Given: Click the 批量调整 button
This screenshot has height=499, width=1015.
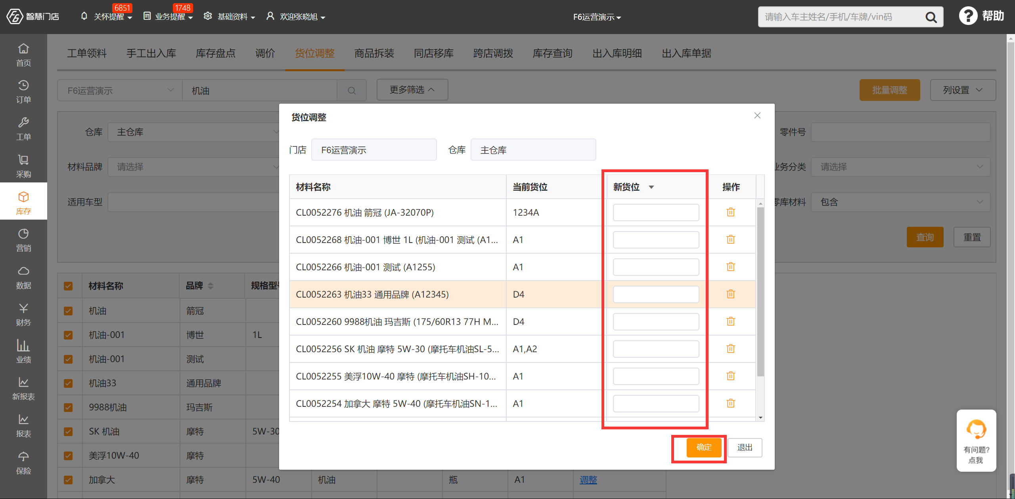Looking at the screenshot, I should point(889,90).
